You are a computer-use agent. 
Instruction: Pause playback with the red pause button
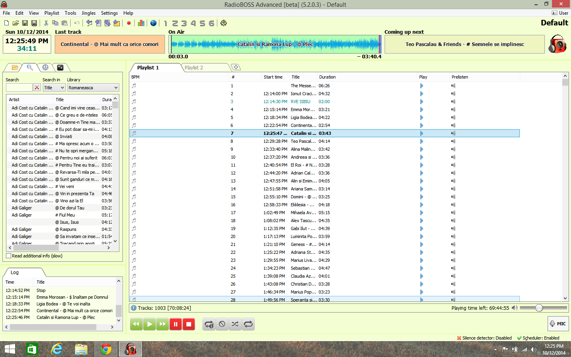[176, 324]
